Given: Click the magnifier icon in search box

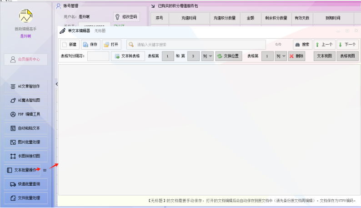Looking at the screenshot, I should (131, 45).
